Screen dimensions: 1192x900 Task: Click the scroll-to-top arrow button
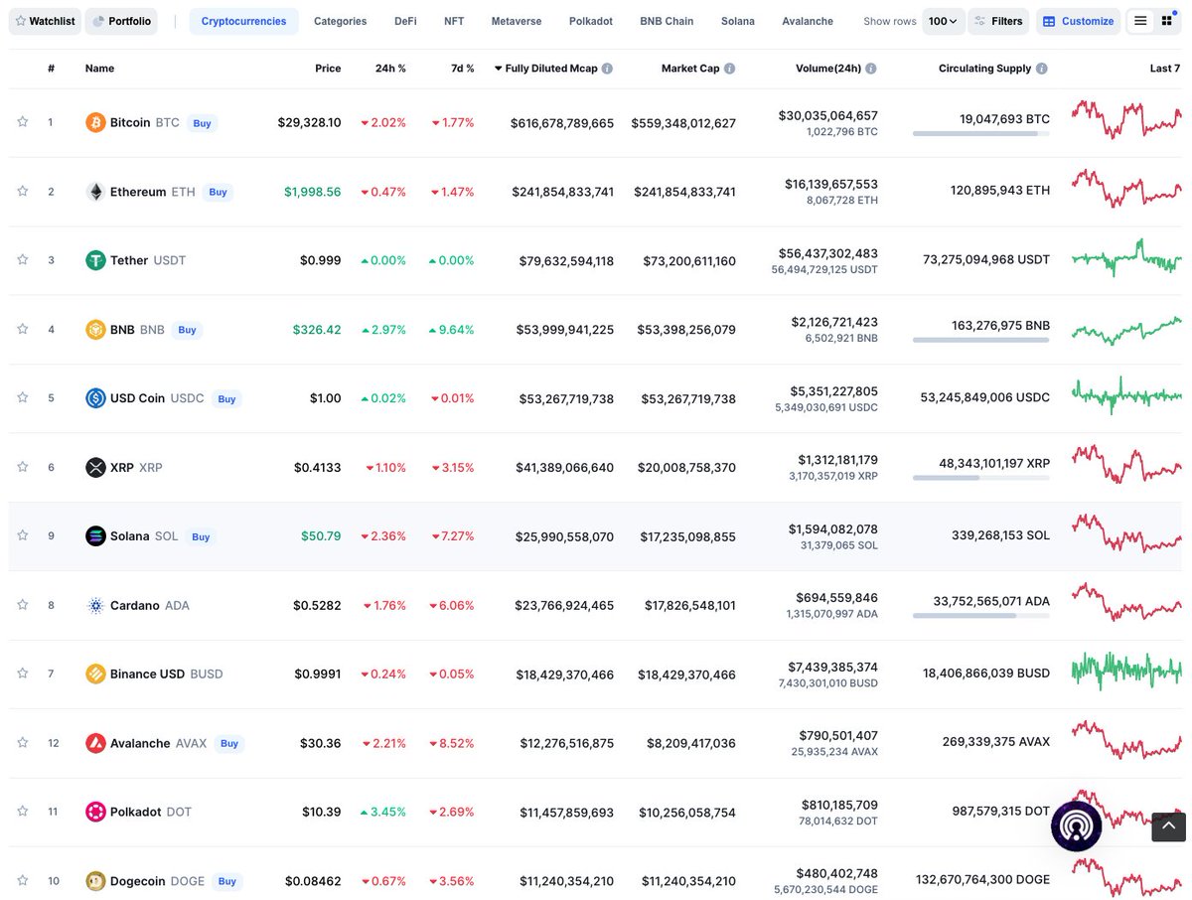point(1169,825)
